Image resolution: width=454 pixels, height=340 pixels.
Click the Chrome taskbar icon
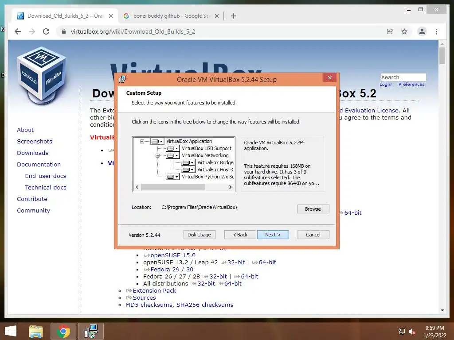[63, 331]
